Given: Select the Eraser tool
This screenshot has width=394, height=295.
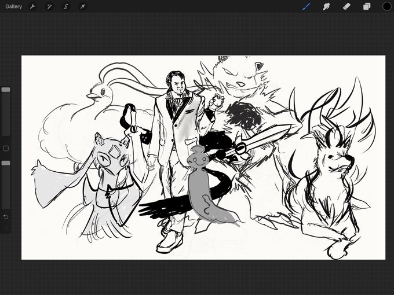Looking at the screenshot, I should tap(346, 6).
